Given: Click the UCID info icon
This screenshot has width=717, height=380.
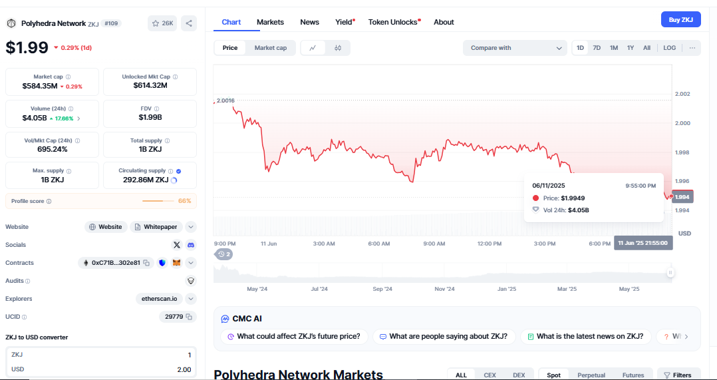Looking at the screenshot, I should pos(24,317).
